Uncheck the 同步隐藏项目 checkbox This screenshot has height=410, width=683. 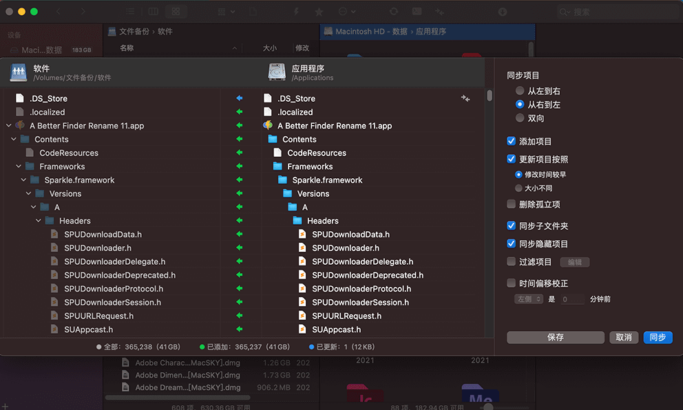click(511, 244)
